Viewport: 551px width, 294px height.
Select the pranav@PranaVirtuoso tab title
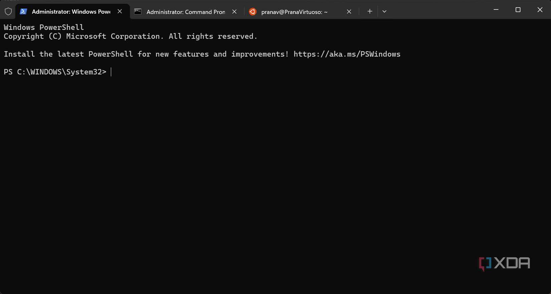click(294, 12)
